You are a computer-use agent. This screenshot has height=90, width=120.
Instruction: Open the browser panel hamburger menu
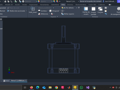tap(1, 19)
